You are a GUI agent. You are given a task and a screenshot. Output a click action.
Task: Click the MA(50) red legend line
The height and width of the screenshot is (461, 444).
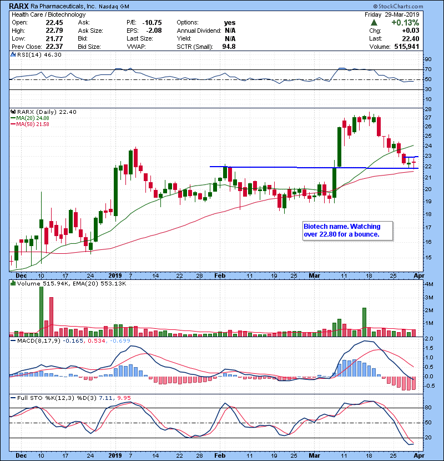click(13, 123)
